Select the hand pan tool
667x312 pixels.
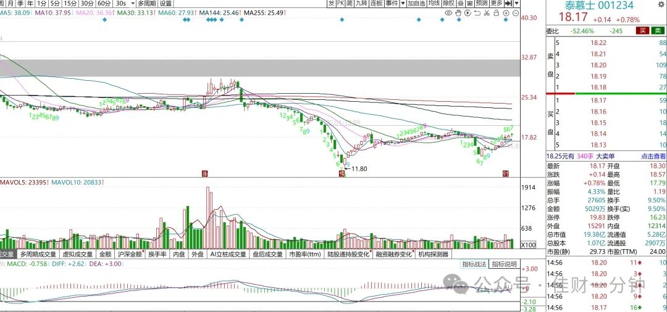pyautogui.click(x=458, y=13)
